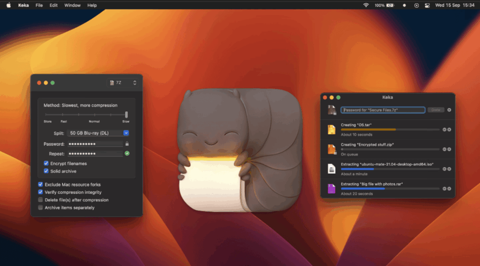The height and width of the screenshot is (266, 480).
Task: Uncheck Encrypt filenames
Action: tap(46, 163)
